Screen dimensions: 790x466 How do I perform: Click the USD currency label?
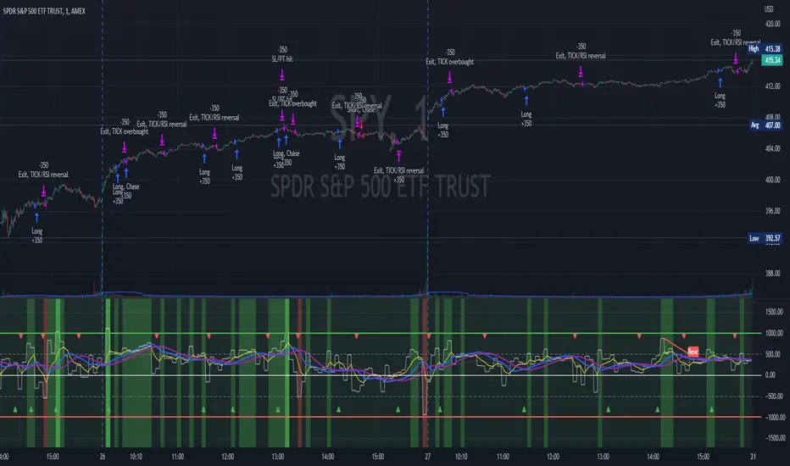click(768, 9)
